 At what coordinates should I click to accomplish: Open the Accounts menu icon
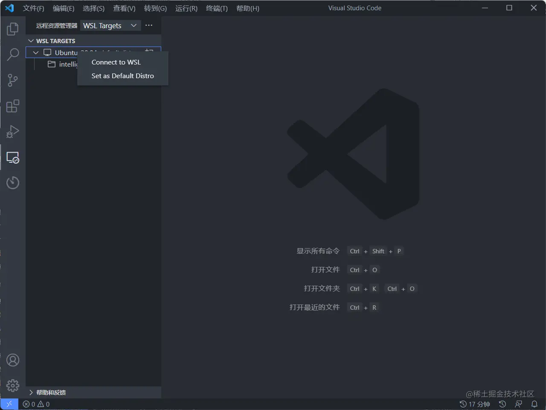point(13,360)
